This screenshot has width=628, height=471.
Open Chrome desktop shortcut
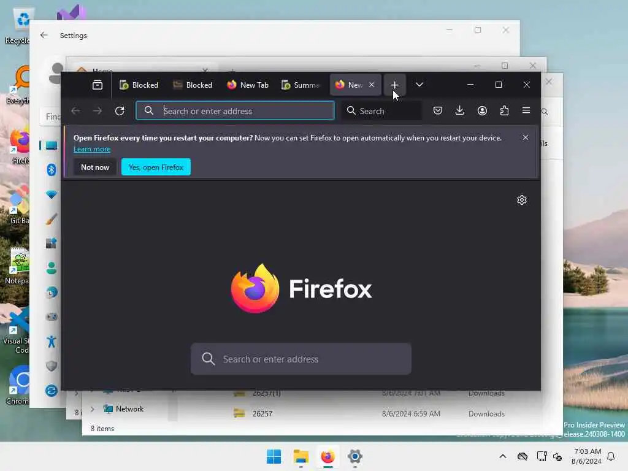click(18, 385)
